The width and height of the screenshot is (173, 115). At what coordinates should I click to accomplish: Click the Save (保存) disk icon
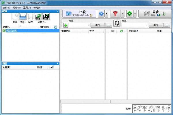pyautogui.click(x=31, y=17)
